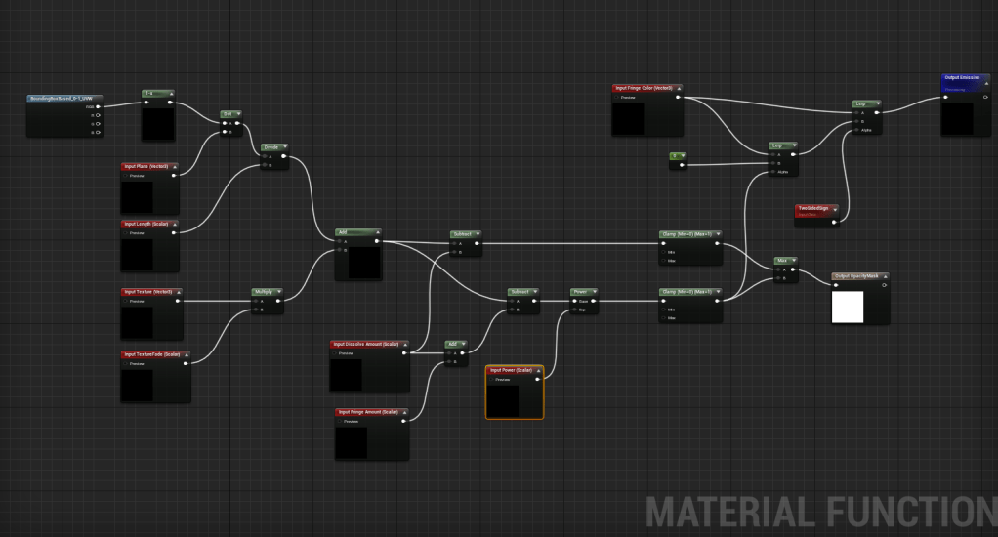Screen dimensions: 998x537
Task: Click the Exp input pin on Power node
Action: coord(575,310)
